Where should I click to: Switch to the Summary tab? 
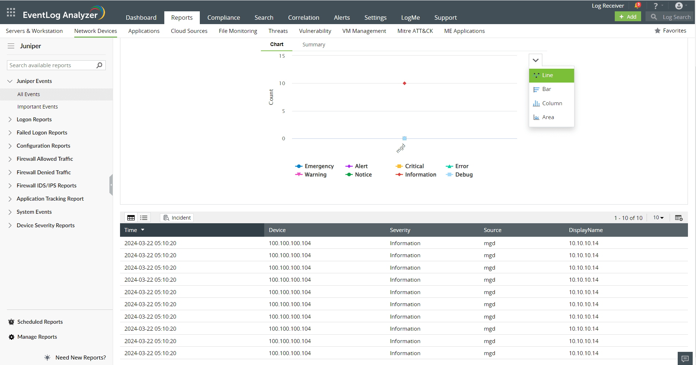(x=314, y=45)
